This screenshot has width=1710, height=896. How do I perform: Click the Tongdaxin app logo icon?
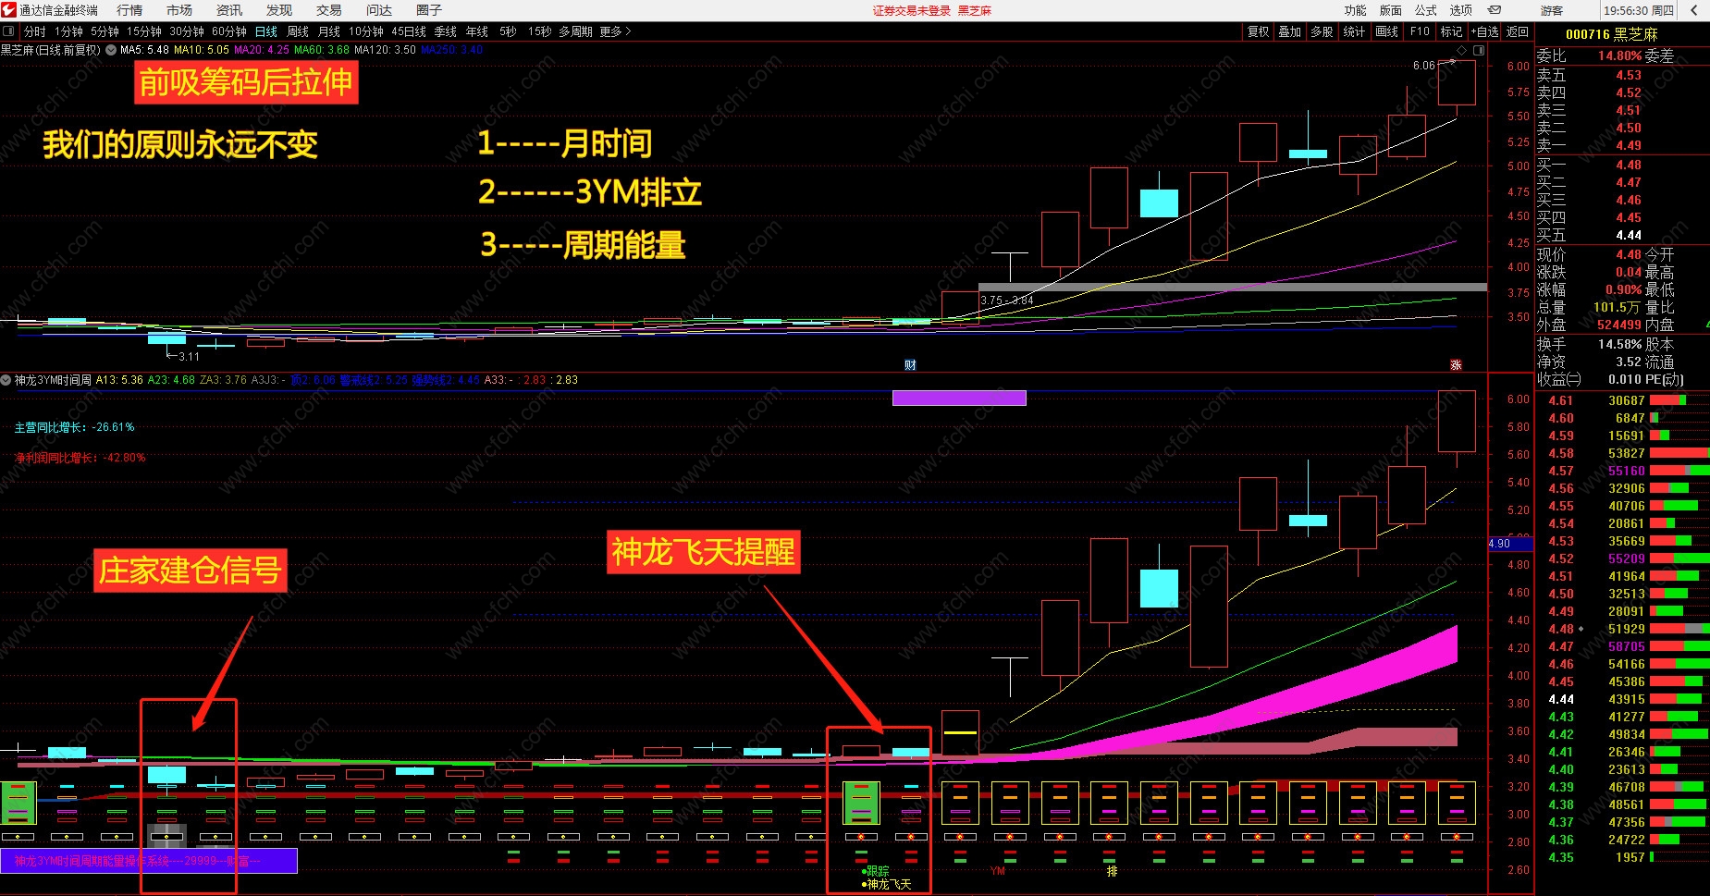tap(8, 10)
